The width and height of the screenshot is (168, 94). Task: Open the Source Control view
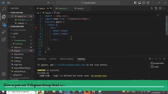click(4, 24)
